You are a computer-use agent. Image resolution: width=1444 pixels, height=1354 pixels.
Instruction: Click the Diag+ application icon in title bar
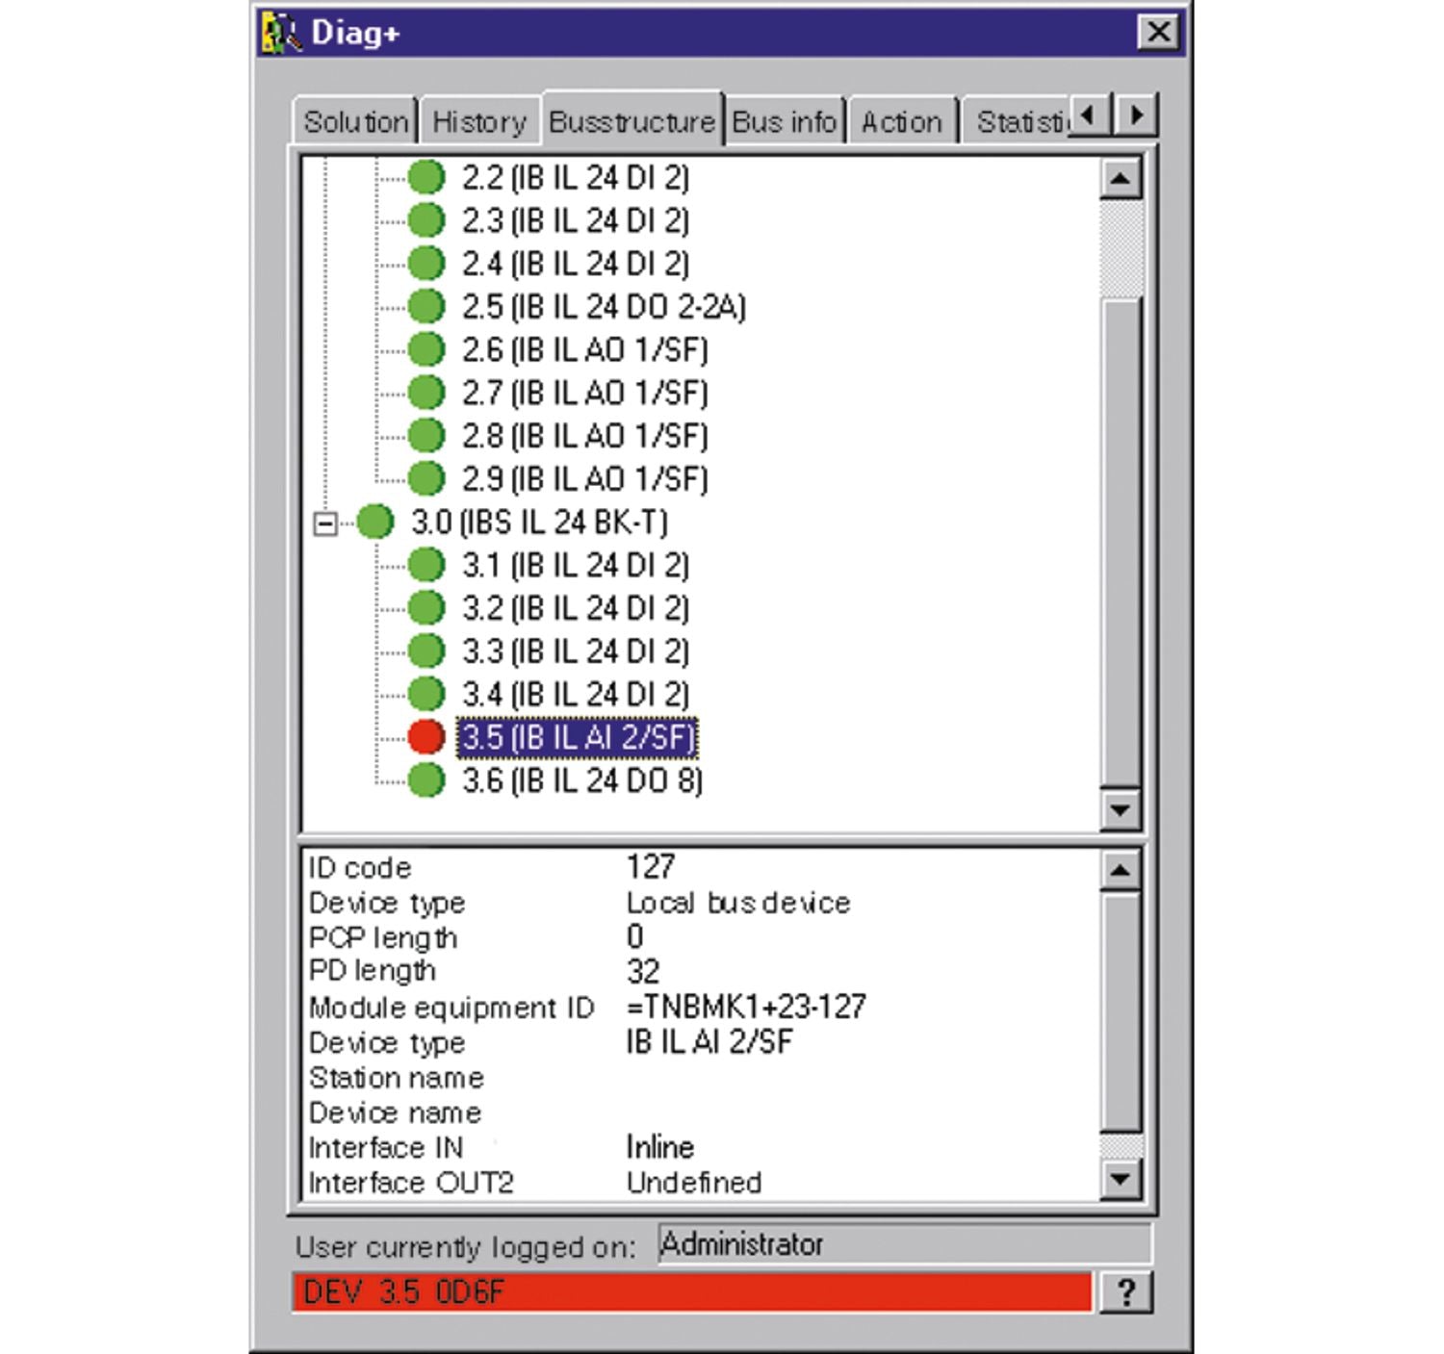pos(281,34)
